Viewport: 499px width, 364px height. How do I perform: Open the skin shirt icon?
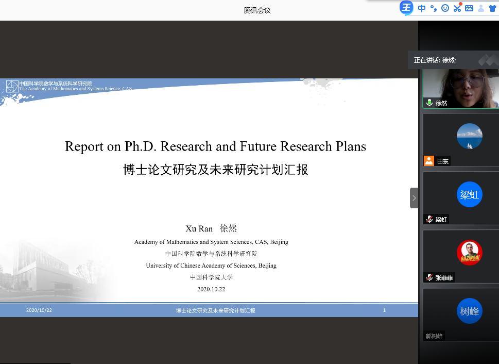[492, 8]
